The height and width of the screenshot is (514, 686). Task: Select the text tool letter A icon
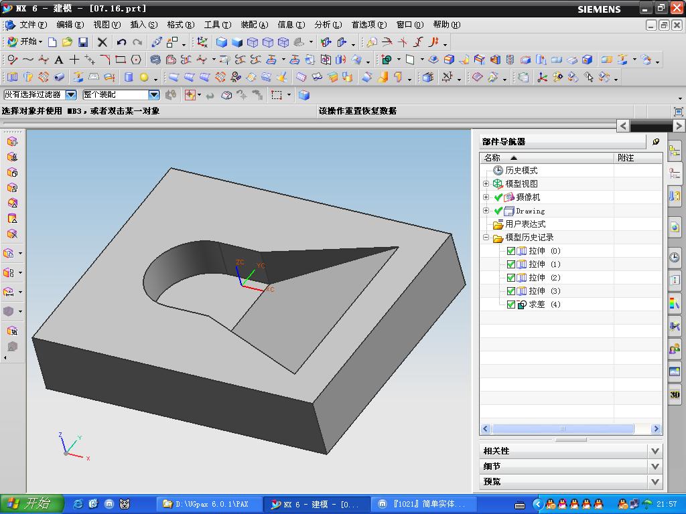point(59,60)
